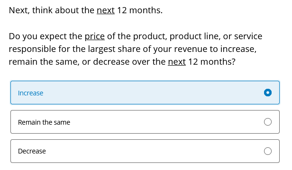Click the empty circle icon beside Decrease
Image resolution: width=292 pixels, height=170 pixels.
[268, 151]
